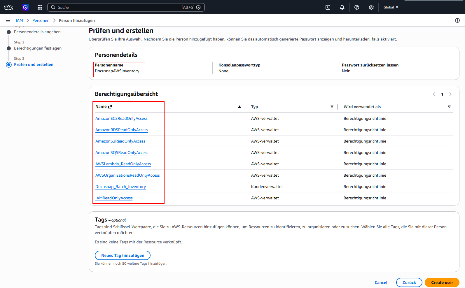Click Neues Tag hinzufügen button
Viewport: 465px width, 288px height.
(123, 255)
